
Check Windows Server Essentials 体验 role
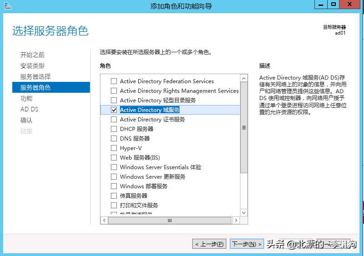point(114,167)
